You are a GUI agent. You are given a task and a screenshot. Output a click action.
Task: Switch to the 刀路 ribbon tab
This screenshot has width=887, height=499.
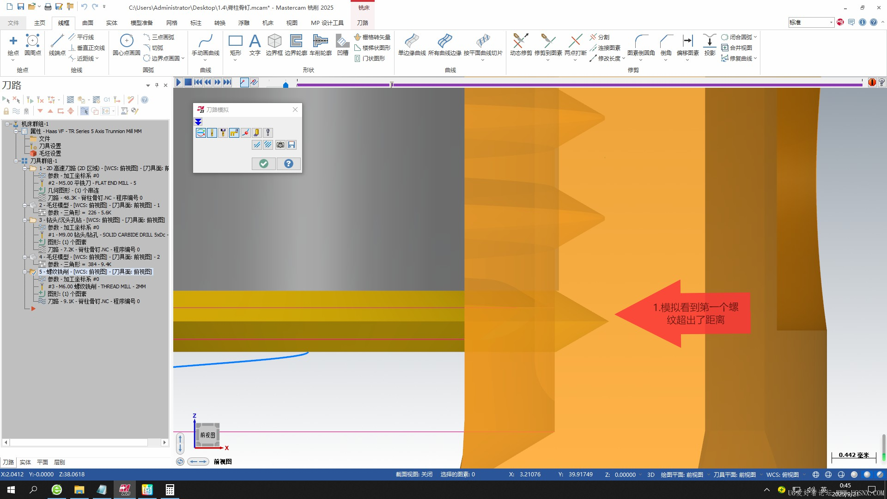click(363, 23)
